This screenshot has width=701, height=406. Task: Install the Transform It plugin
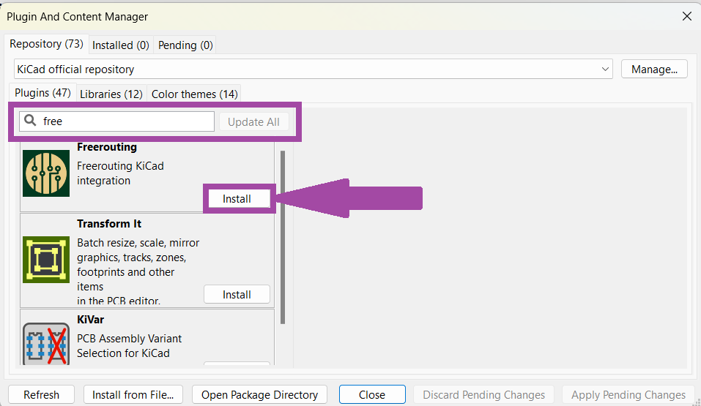click(x=237, y=295)
